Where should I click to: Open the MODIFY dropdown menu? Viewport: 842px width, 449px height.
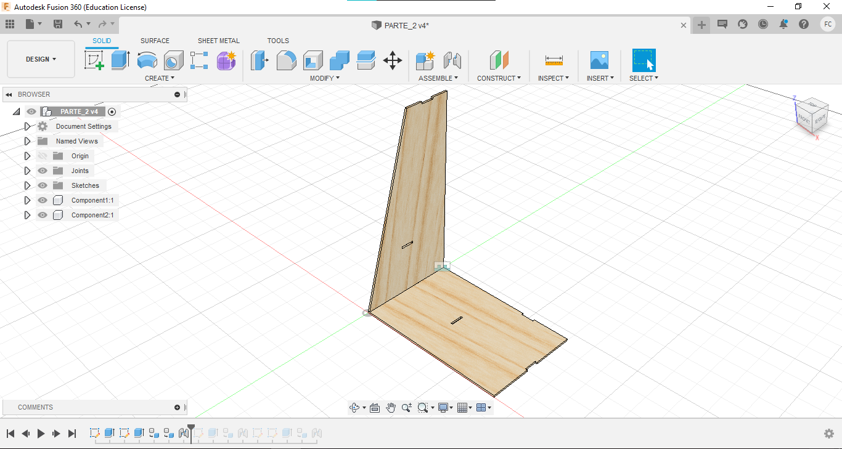tap(324, 78)
